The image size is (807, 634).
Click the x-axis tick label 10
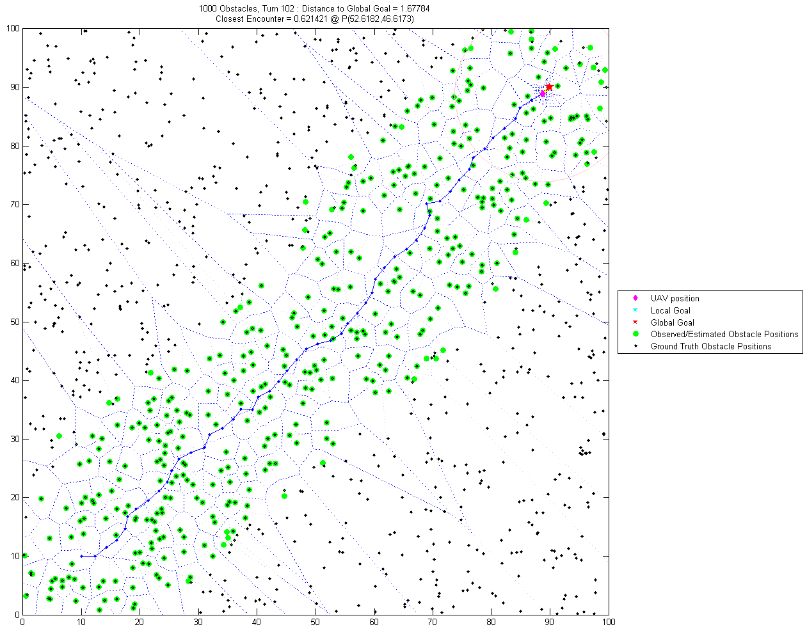coord(81,621)
